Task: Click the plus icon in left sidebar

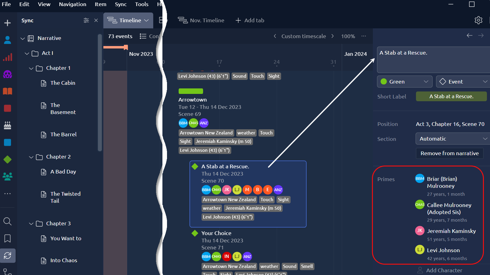Action: tap(8, 23)
